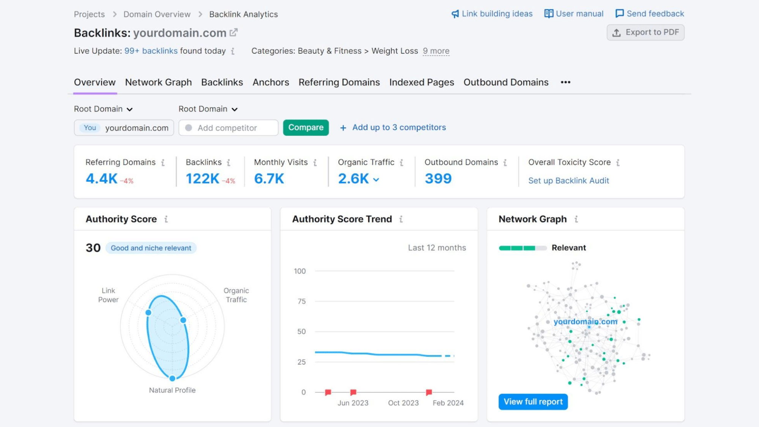Viewport: 759px width, 427px height.
Task: Click the Authority Score info icon
Action: point(166,219)
